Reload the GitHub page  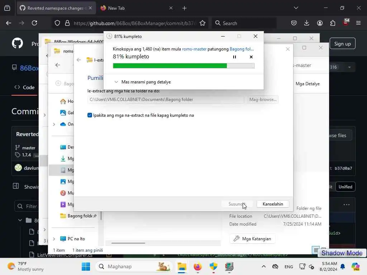[x=34, y=23]
